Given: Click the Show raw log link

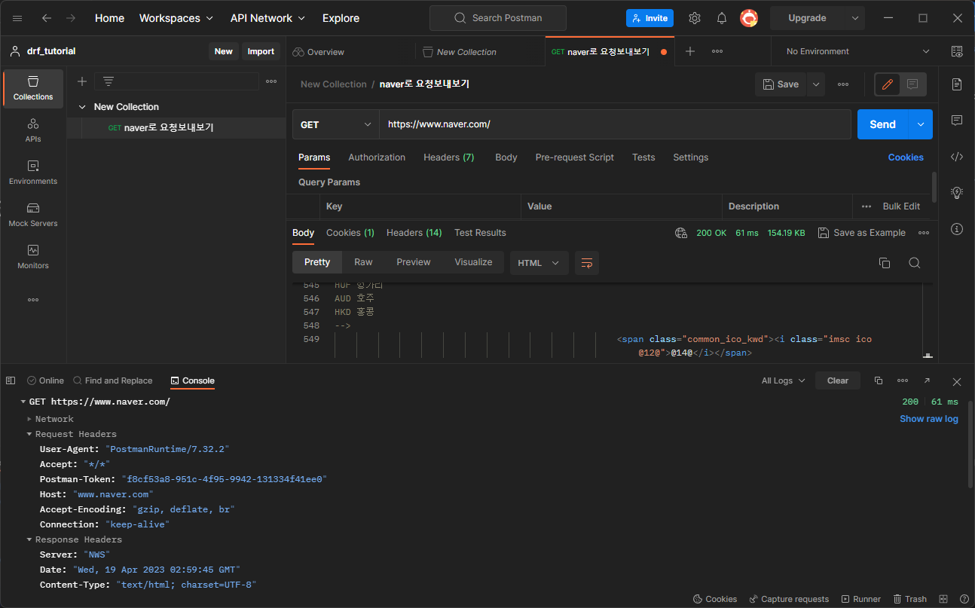Looking at the screenshot, I should (x=929, y=419).
